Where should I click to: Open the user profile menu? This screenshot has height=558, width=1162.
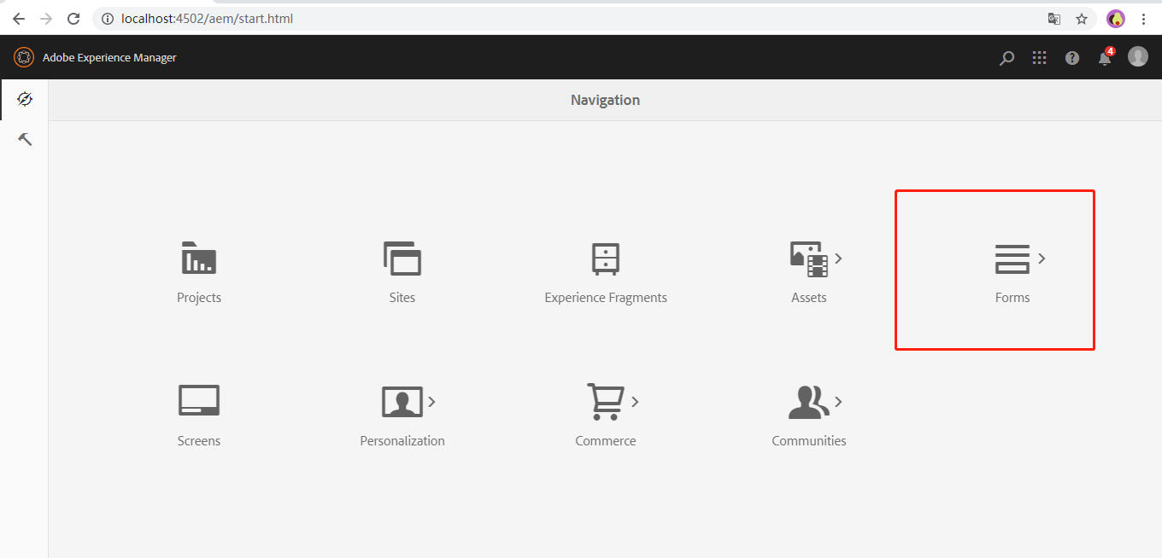coord(1138,57)
